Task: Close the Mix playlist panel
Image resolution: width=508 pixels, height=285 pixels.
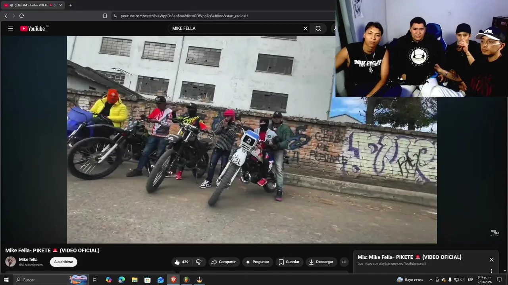Action: point(491,260)
